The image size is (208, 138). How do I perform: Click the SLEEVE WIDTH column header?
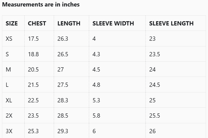(113, 23)
